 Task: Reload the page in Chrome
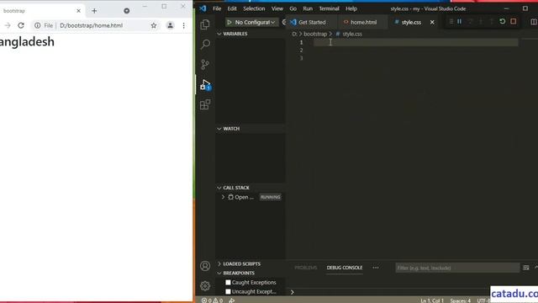click(x=21, y=25)
